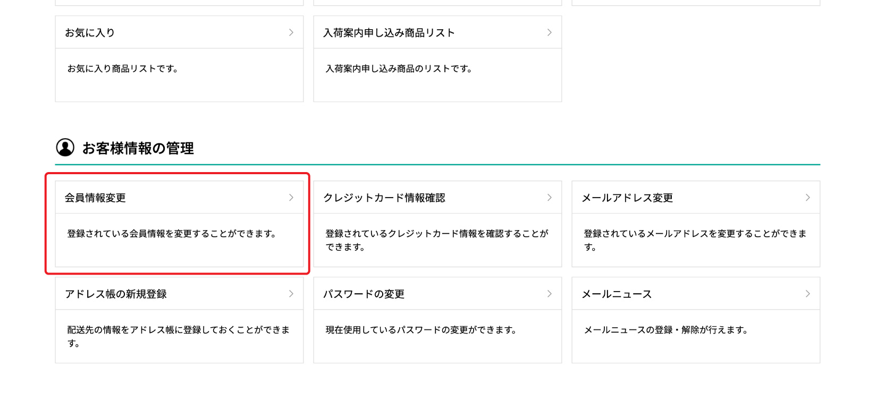Click the chevron on パスワードの変更 card

[x=550, y=293]
